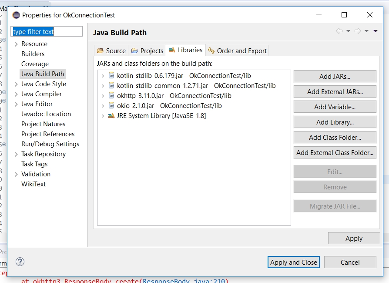Image resolution: width=389 pixels, height=283 pixels.
Task: Click the key icon on Order and Export tab
Action: point(211,51)
